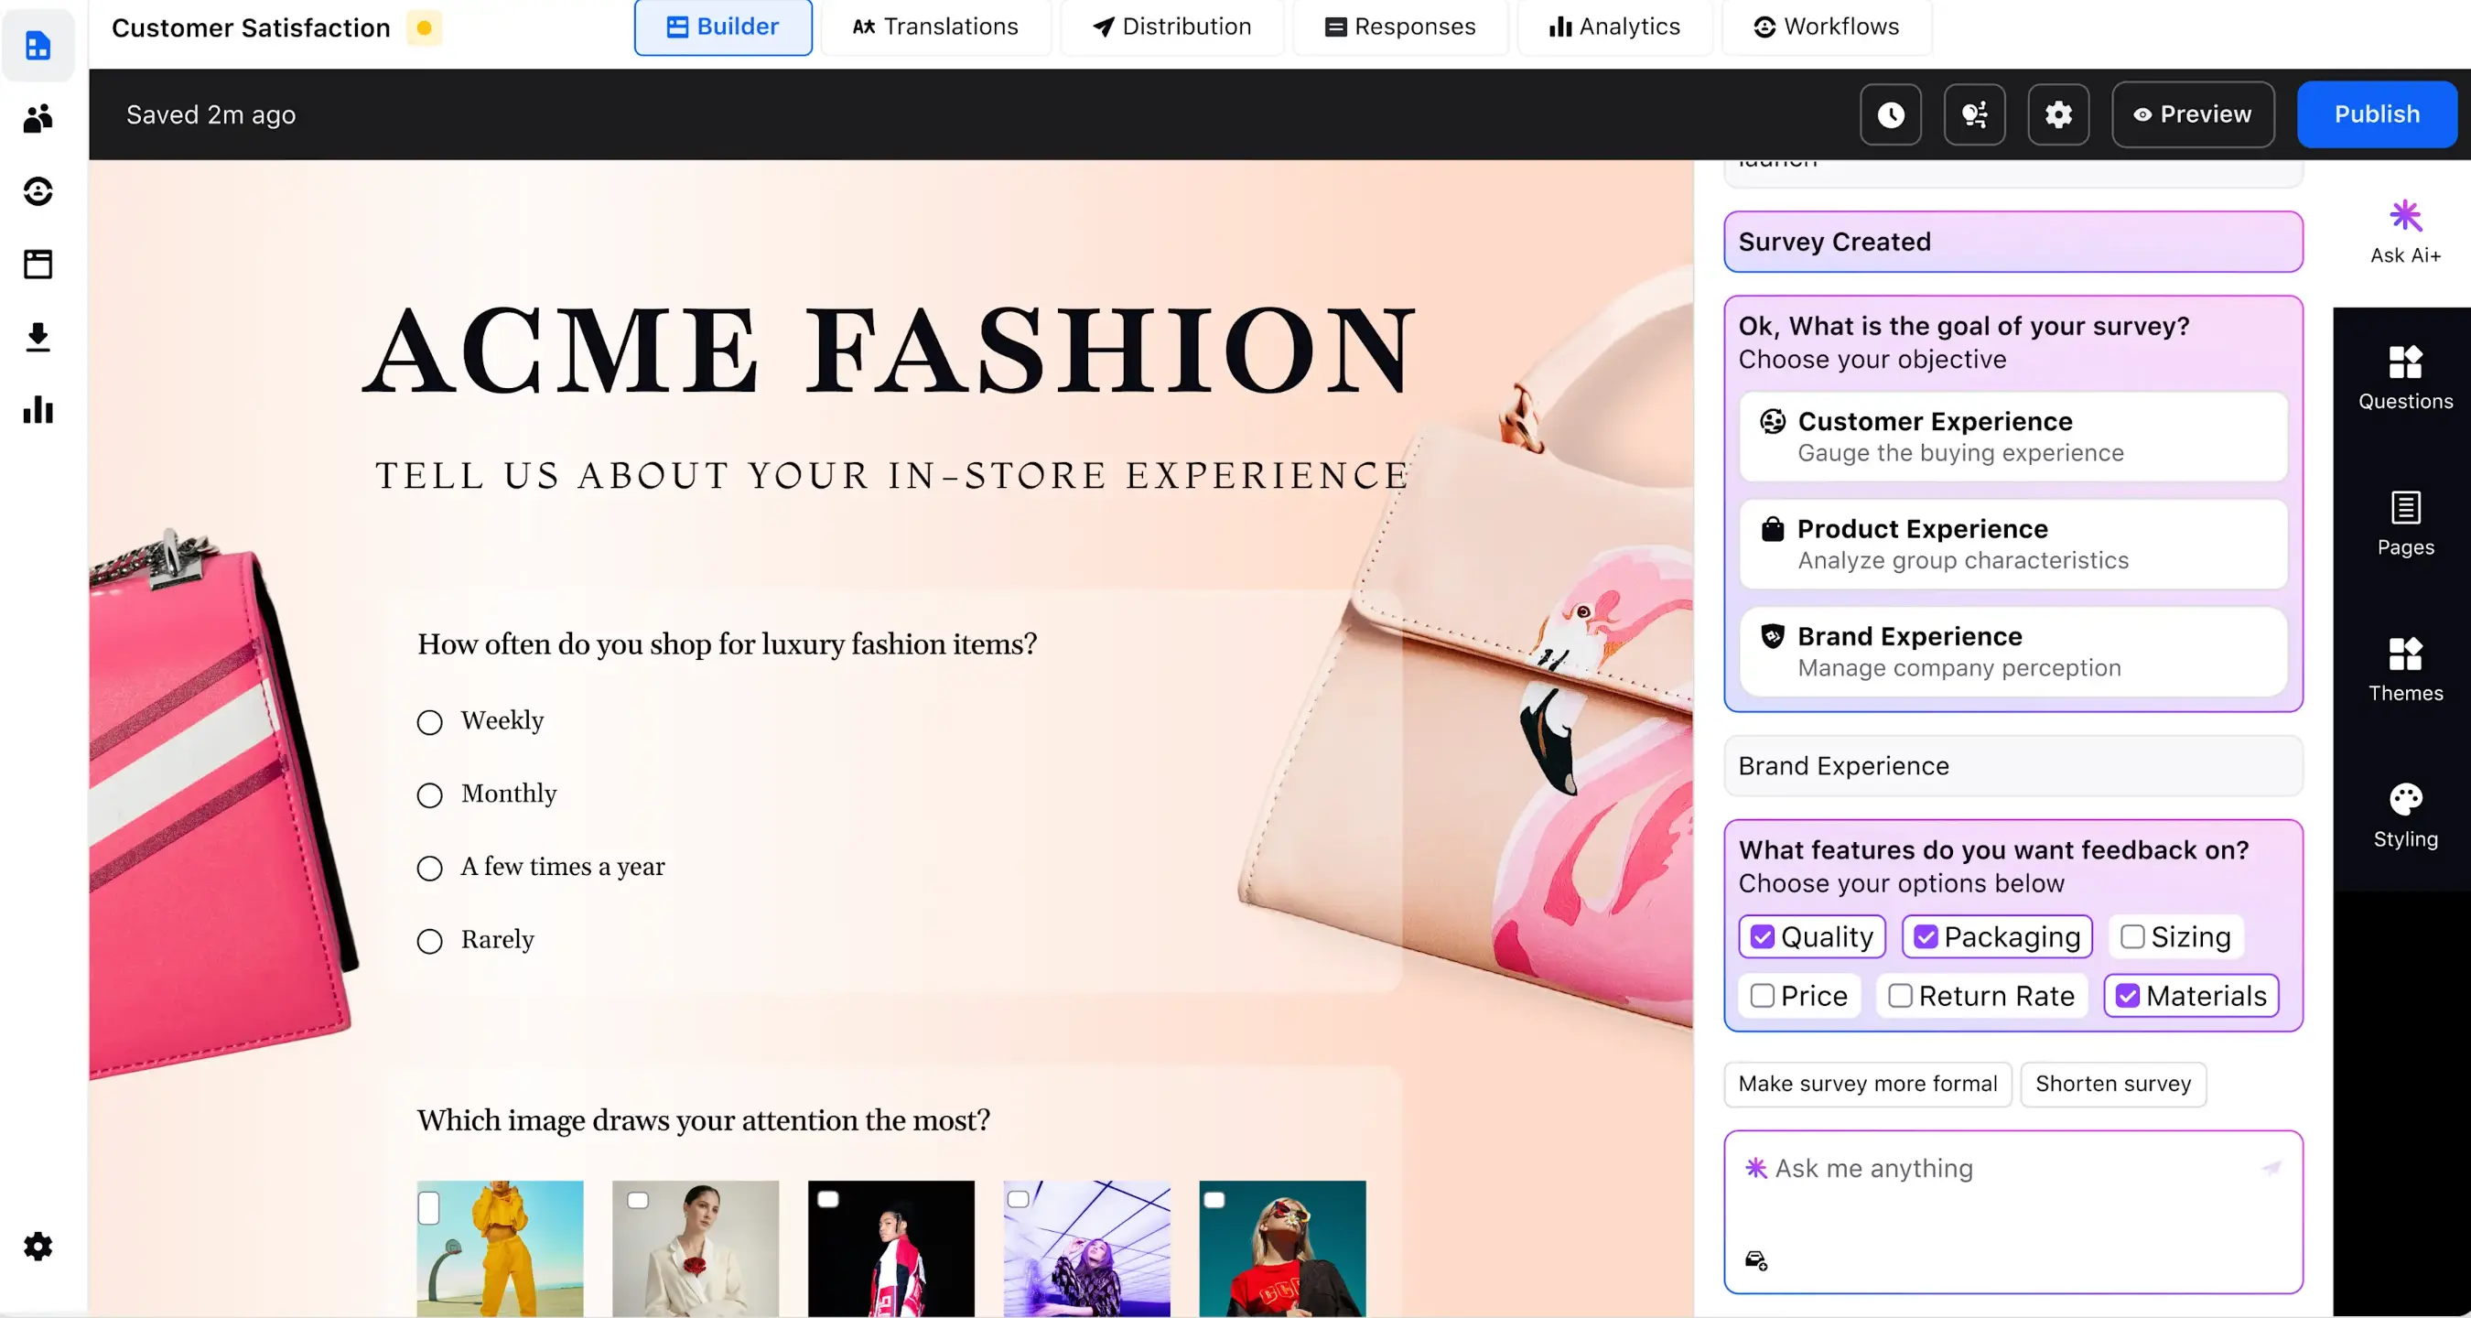The height and width of the screenshot is (1318, 2471).
Task: Click the Make survey more formal button
Action: pos(1868,1083)
